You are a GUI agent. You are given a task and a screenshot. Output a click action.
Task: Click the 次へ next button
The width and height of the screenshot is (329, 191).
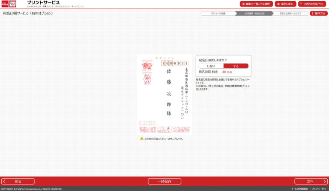(311, 181)
